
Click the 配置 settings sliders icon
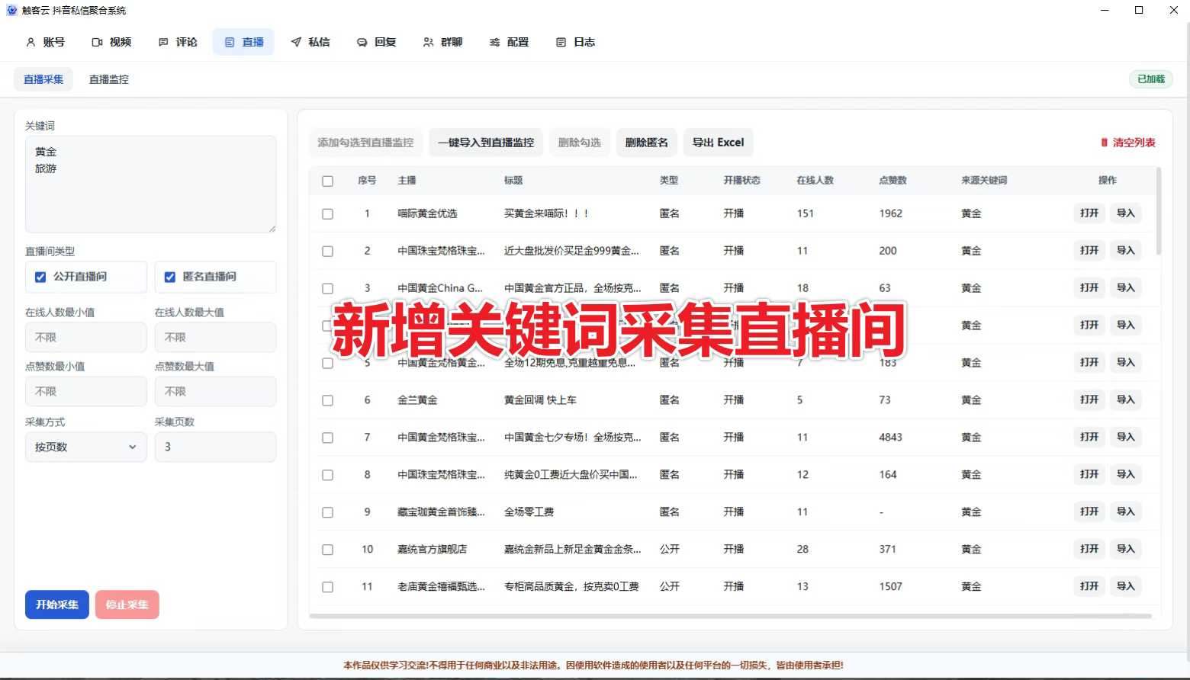pos(495,42)
